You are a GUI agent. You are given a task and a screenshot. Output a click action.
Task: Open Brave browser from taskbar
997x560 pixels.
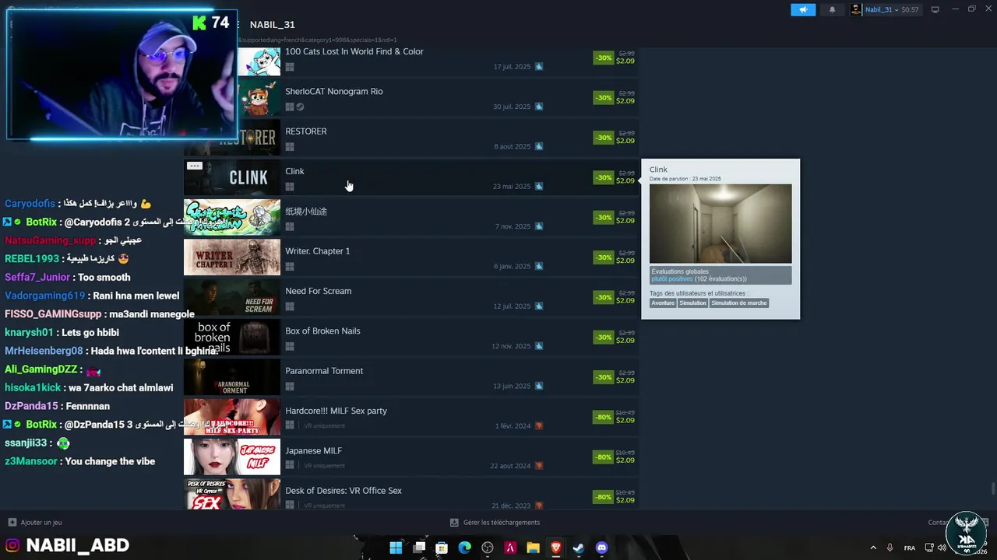pos(555,548)
